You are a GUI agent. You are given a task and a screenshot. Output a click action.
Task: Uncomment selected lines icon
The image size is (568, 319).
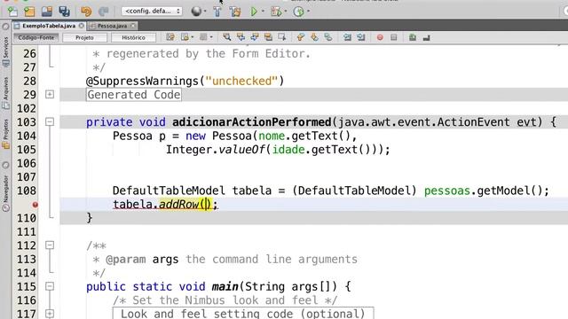coord(426,37)
